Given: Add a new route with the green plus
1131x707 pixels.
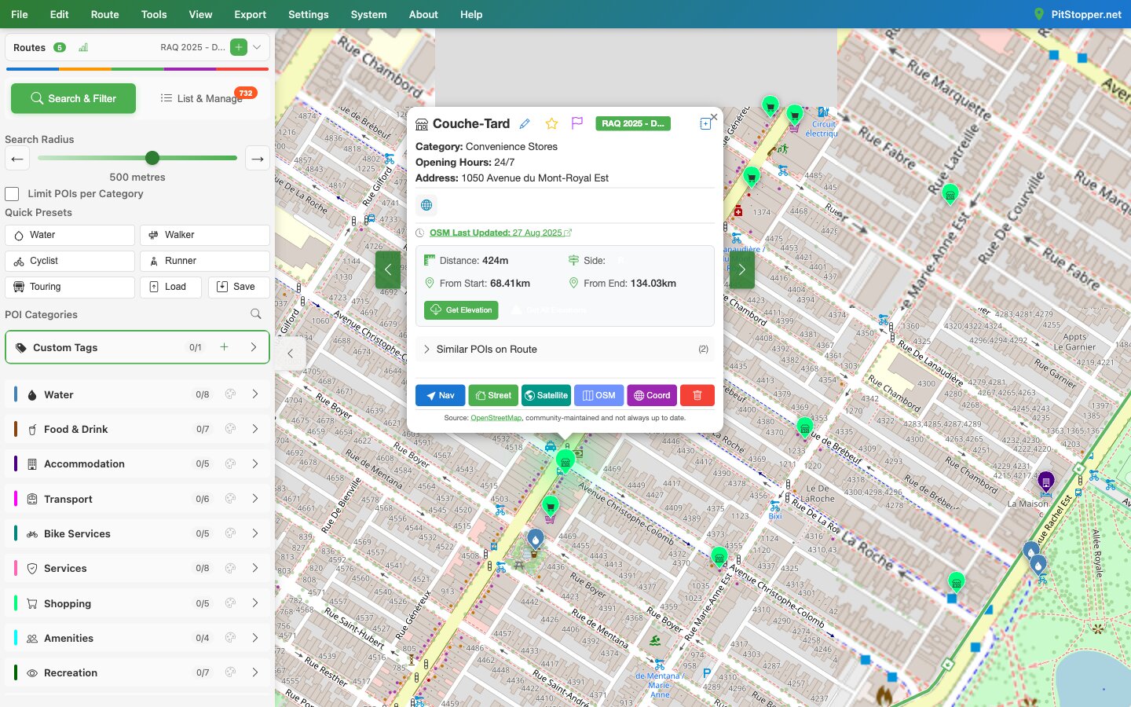Looking at the screenshot, I should pos(239,47).
